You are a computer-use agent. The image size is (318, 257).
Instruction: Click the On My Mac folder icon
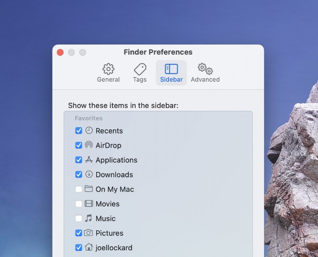pyautogui.click(x=88, y=189)
